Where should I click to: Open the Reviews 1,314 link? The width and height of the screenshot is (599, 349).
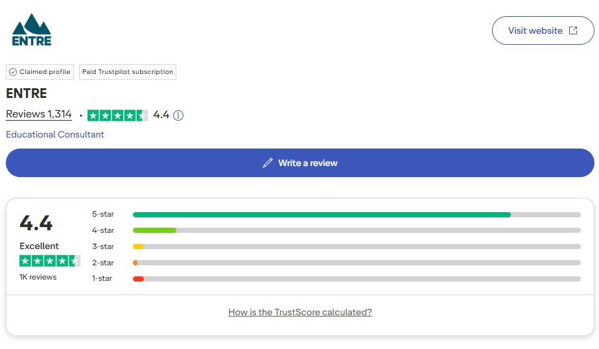[x=39, y=114]
